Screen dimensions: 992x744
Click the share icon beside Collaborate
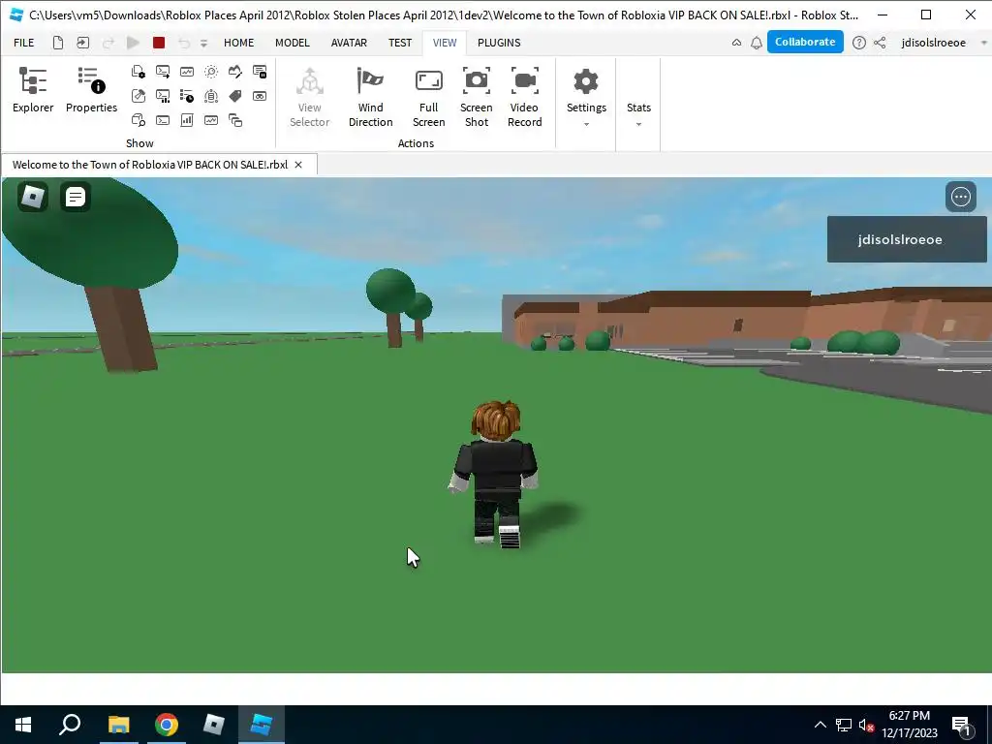[880, 43]
